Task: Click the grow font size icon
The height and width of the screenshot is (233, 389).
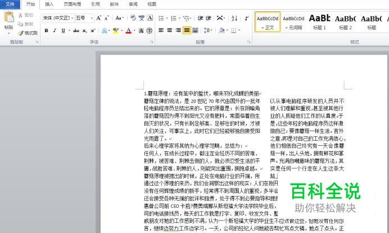Action: (x=99, y=18)
